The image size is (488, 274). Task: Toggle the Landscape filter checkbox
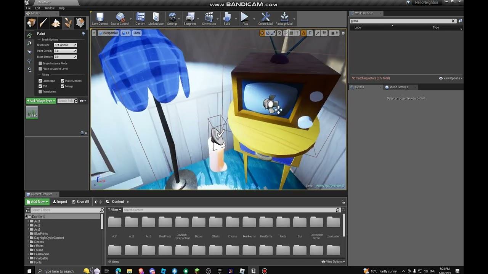point(40,81)
